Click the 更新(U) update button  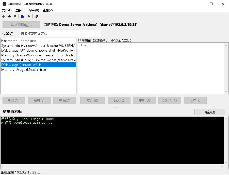pyautogui.click(x=144, y=100)
